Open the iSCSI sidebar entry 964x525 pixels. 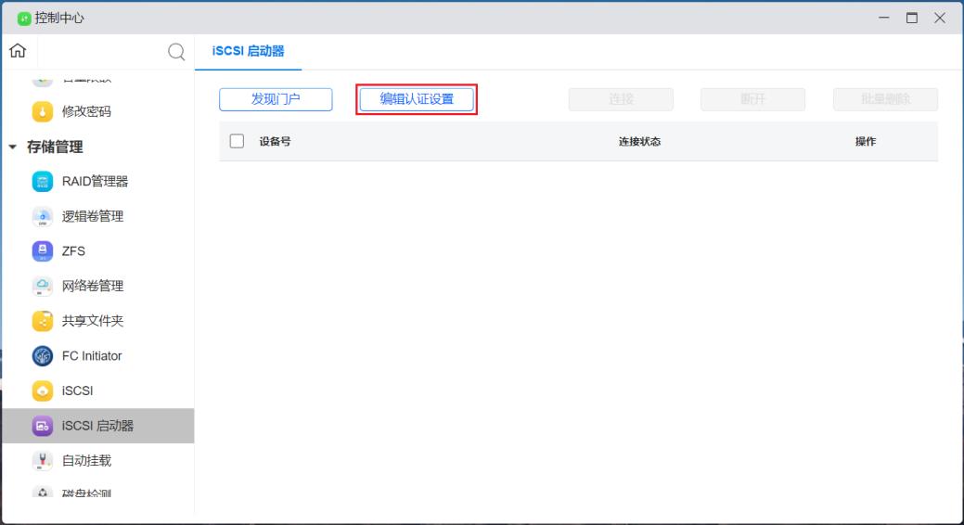pos(77,391)
